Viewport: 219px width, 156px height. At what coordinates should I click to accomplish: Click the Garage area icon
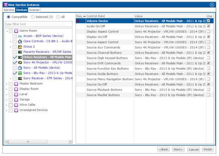[x=16, y=100]
